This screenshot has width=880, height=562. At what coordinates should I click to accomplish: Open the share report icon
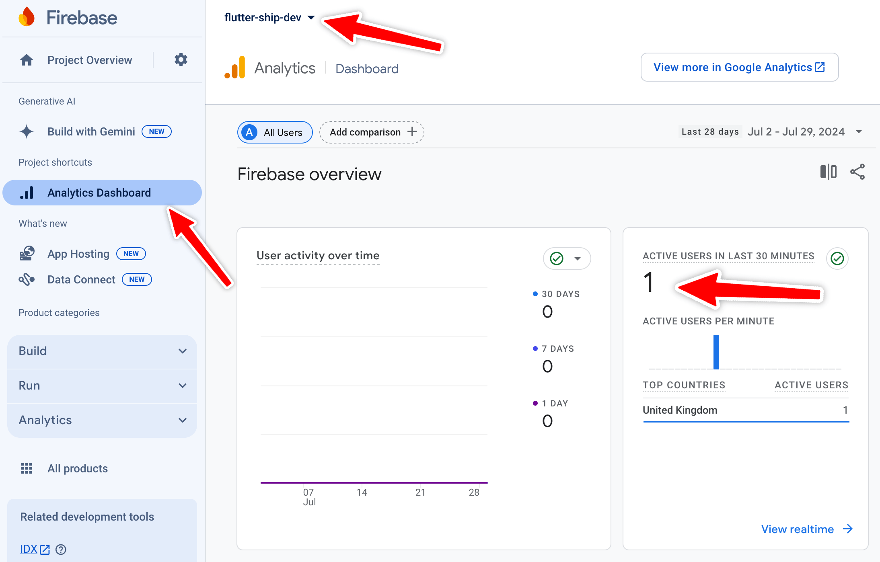pos(857,172)
